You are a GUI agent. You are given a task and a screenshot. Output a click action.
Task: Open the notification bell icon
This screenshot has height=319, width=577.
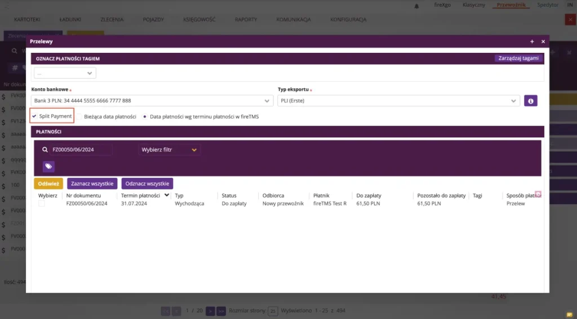point(416,6)
